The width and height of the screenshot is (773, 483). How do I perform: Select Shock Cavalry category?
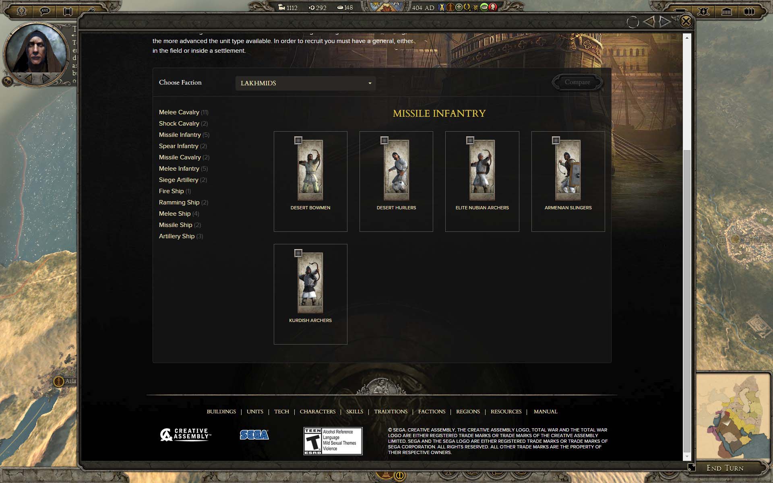coord(183,124)
